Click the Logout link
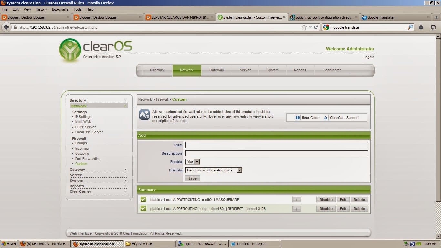The height and width of the screenshot is (248, 441). [x=369, y=57]
